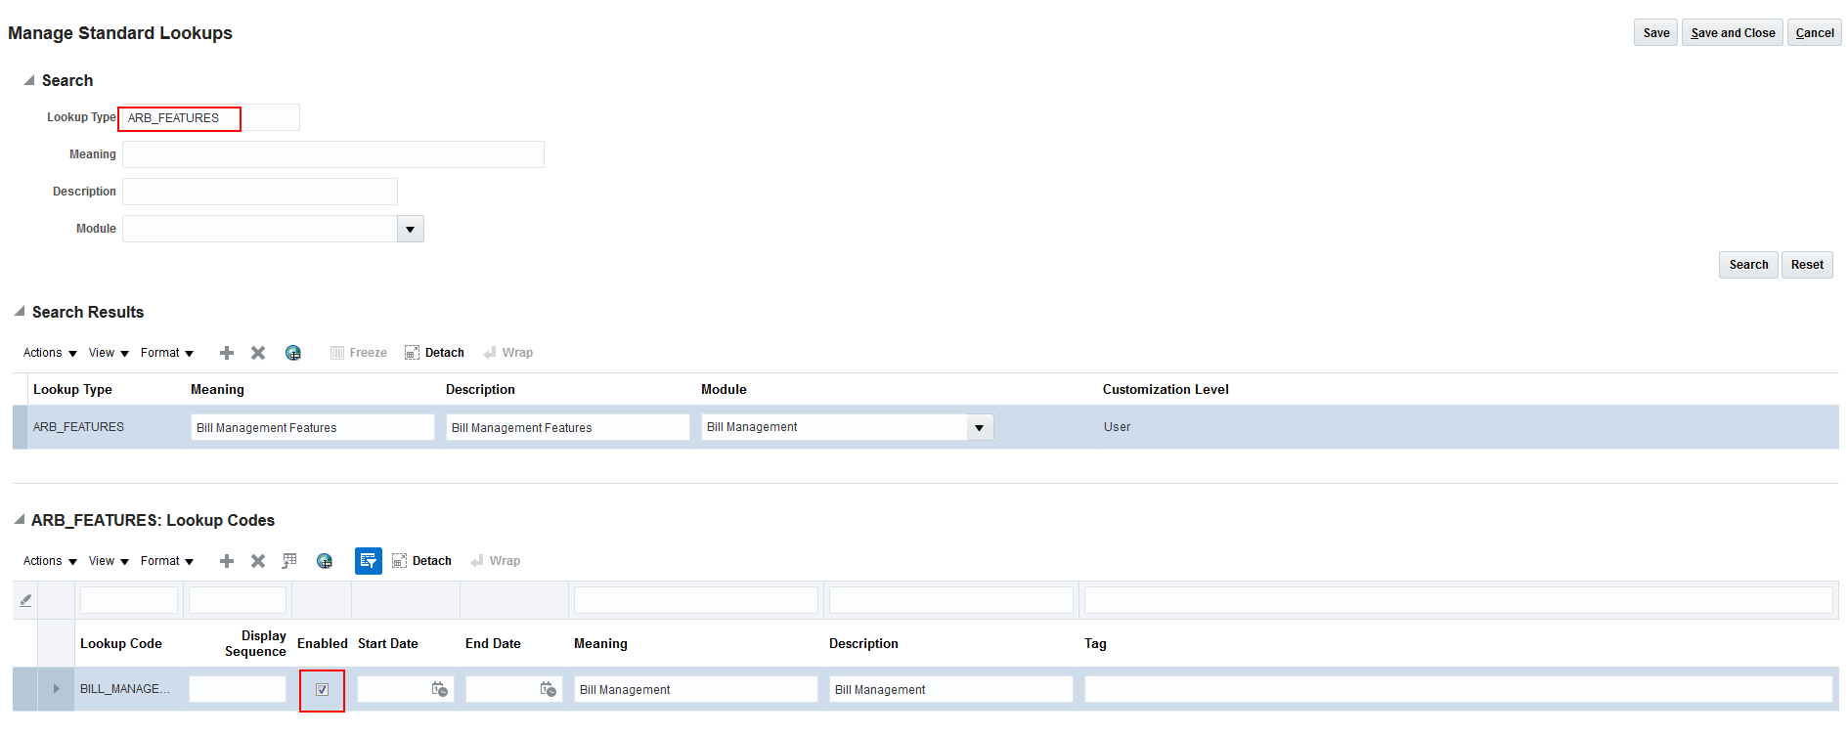Click Wrap in the Search Results toolbar
The height and width of the screenshot is (735, 1848).
point(508,353)
